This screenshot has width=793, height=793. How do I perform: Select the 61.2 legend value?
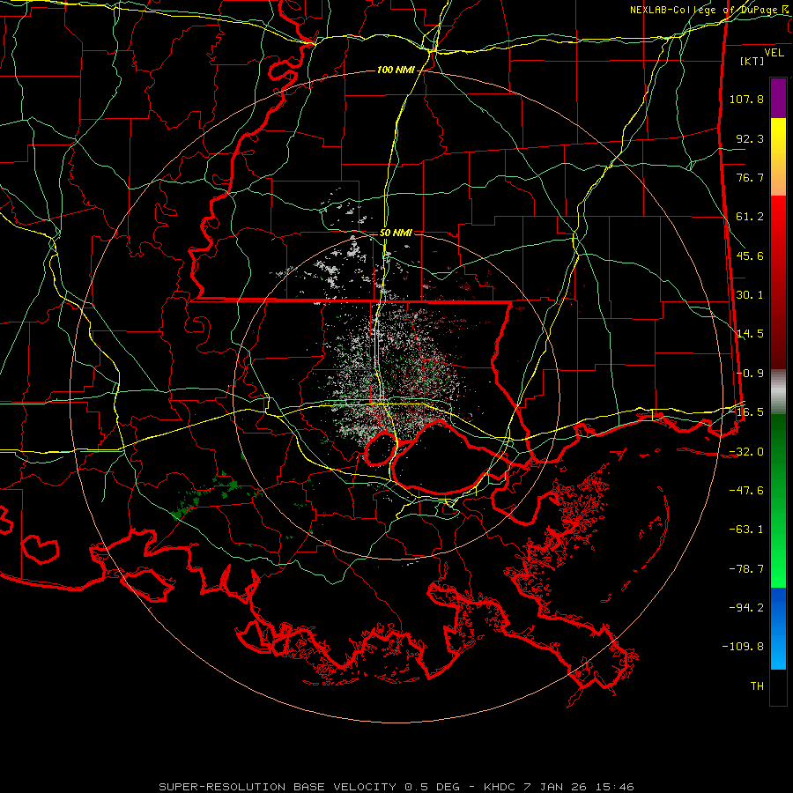(x=750, y=217)
